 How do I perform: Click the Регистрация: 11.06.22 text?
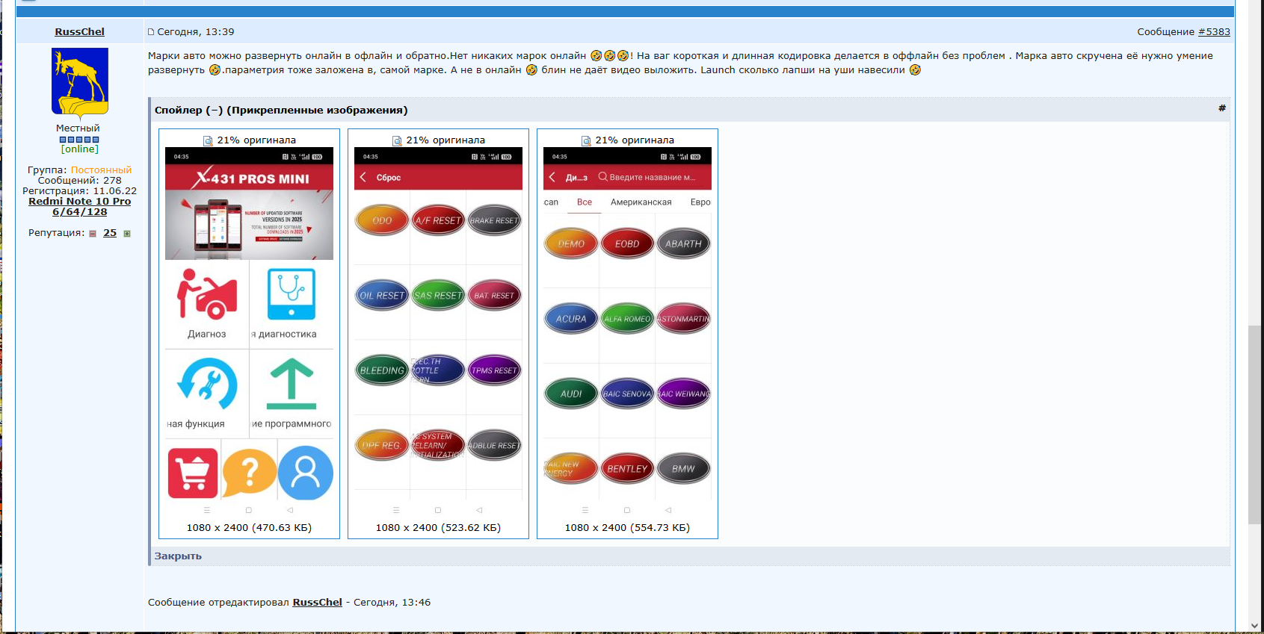80,191
